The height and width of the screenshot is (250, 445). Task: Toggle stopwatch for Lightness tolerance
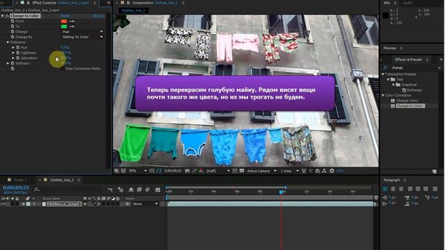(18, 53)
